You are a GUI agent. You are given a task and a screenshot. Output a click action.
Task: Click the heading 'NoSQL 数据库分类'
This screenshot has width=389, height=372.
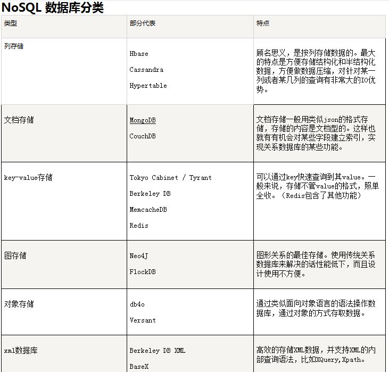click(52, 7)
